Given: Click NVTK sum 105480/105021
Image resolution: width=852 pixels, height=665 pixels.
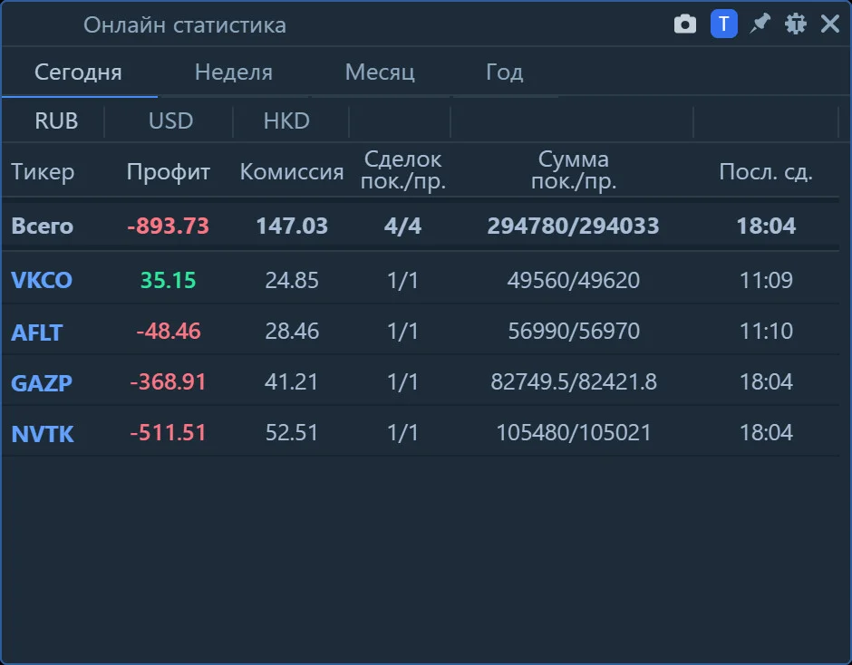Looking at the screenshot, I should tap(573, 432).
